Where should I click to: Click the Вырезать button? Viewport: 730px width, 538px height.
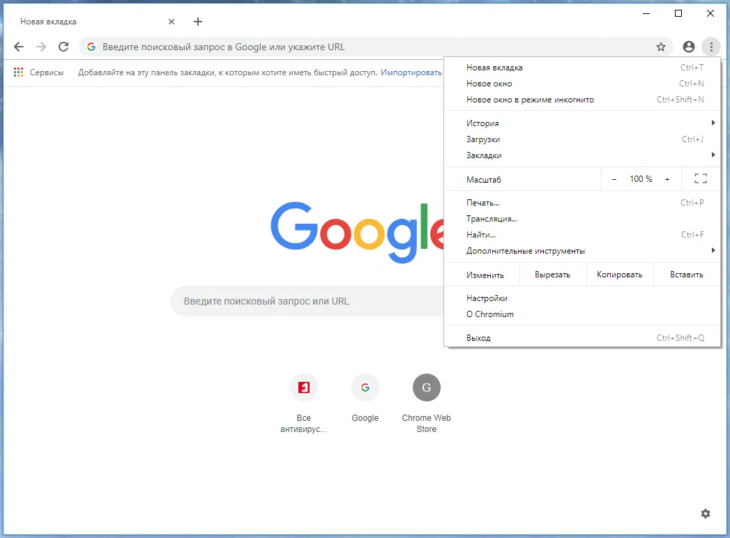(x=553, y=275)
